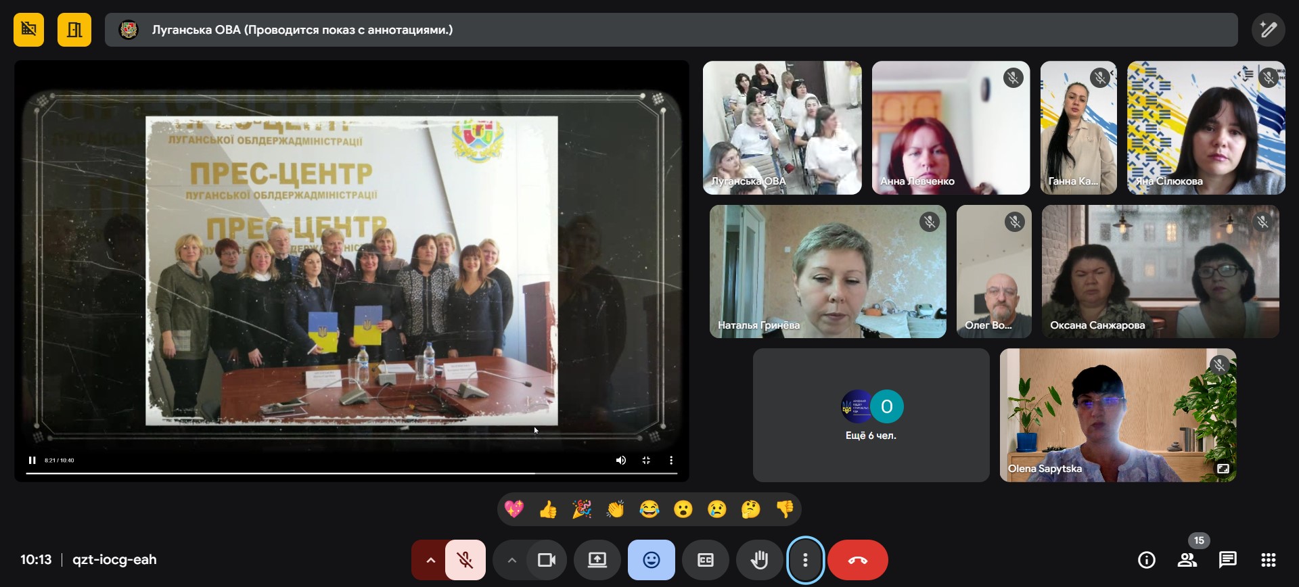Send the thinking face reaction
Viewport: 1299px width, 587px height.
pos(751,509)
